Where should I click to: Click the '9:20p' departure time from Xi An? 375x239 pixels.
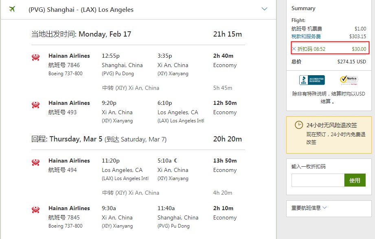tap(109, 103)
